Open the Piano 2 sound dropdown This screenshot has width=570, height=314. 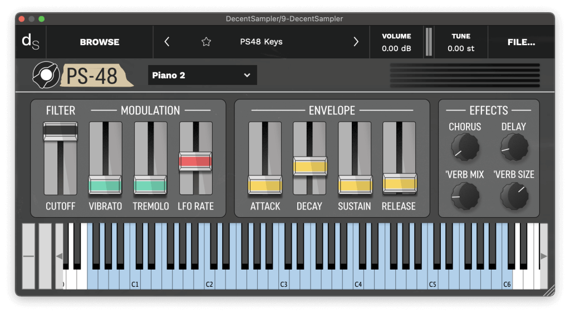tap(203, 75)
